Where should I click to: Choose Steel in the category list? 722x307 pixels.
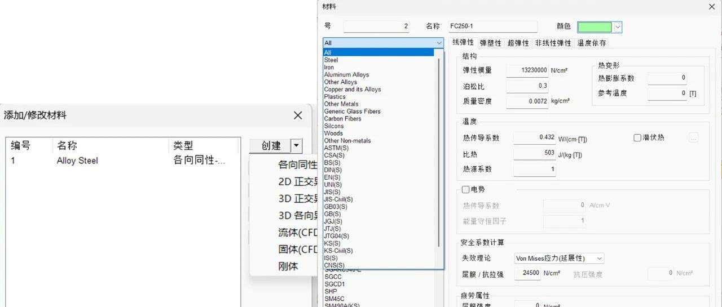[331, 60]
